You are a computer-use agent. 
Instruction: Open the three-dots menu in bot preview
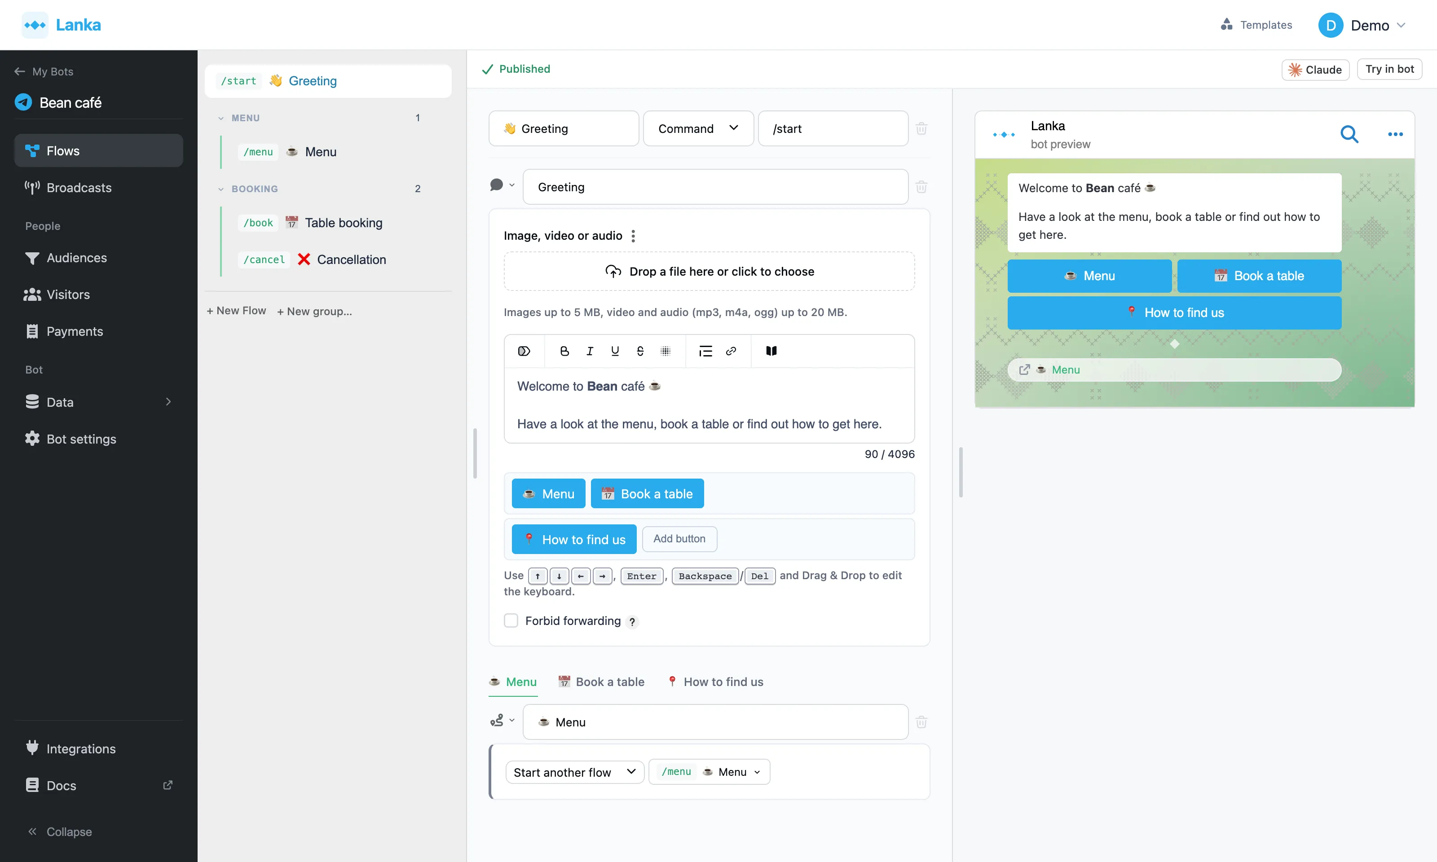point(1395,134)
